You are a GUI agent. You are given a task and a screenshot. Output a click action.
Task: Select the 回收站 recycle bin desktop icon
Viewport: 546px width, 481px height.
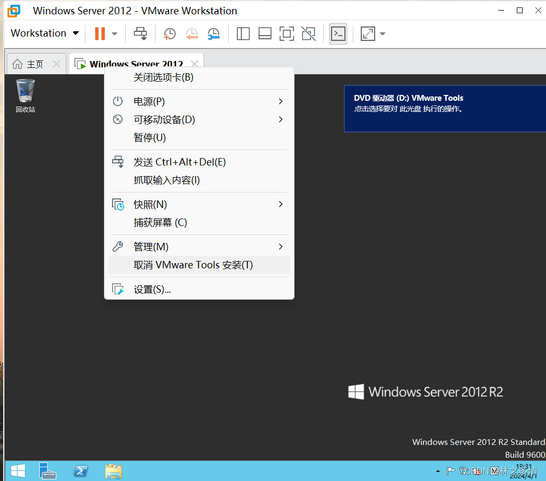pos(25,96)
